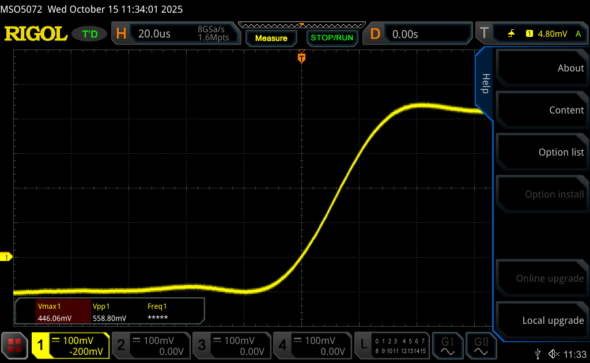The width and height of the screenshot is (590, 363).
Task: Toggle channel 3 on
Action: pos(231,345)
